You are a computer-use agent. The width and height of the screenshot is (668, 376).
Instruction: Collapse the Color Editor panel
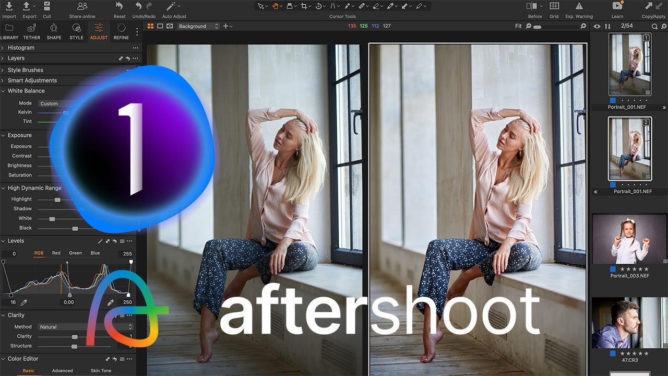coord(3,359)
